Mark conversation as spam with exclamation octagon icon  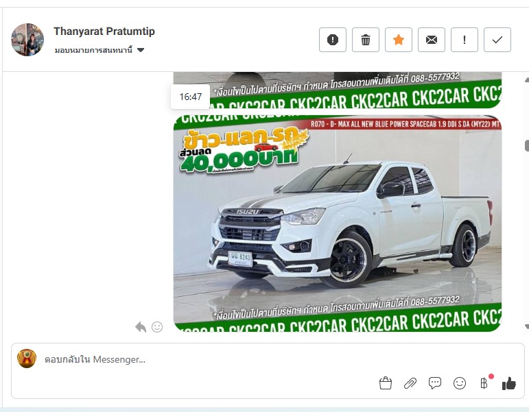333,40
